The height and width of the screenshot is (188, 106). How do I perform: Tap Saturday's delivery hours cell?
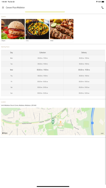(84, 87)
